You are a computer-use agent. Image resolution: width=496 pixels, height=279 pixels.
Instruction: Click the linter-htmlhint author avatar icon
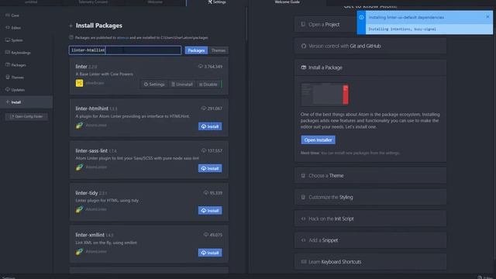coord(79,126)
